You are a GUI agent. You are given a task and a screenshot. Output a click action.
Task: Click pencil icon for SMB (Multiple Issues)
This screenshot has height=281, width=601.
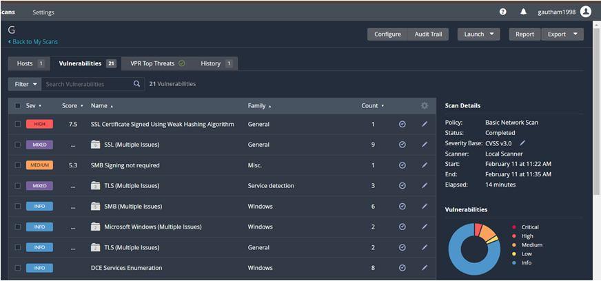click(425, 207)
